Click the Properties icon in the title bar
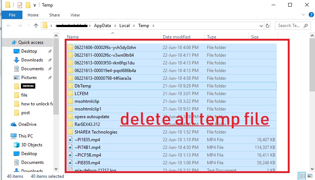The width and height of the screenshot is (315, 180). (x=20, y=5)
